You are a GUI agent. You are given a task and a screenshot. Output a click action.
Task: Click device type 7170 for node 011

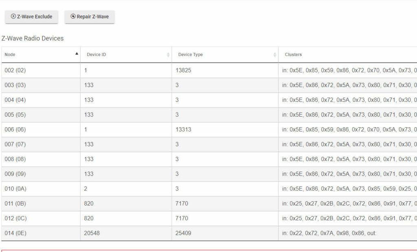[182, 204]
